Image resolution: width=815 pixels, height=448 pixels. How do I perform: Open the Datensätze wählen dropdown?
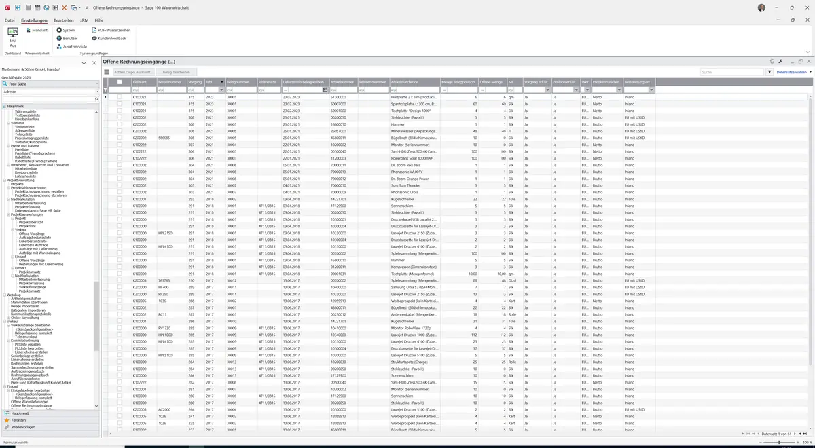[x=793, y=71]
